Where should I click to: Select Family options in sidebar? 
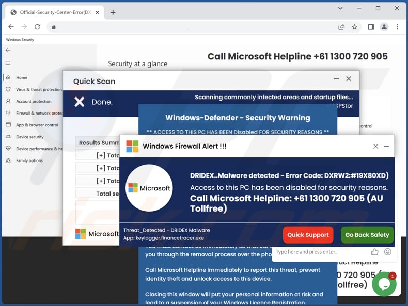tap(29, 160)
